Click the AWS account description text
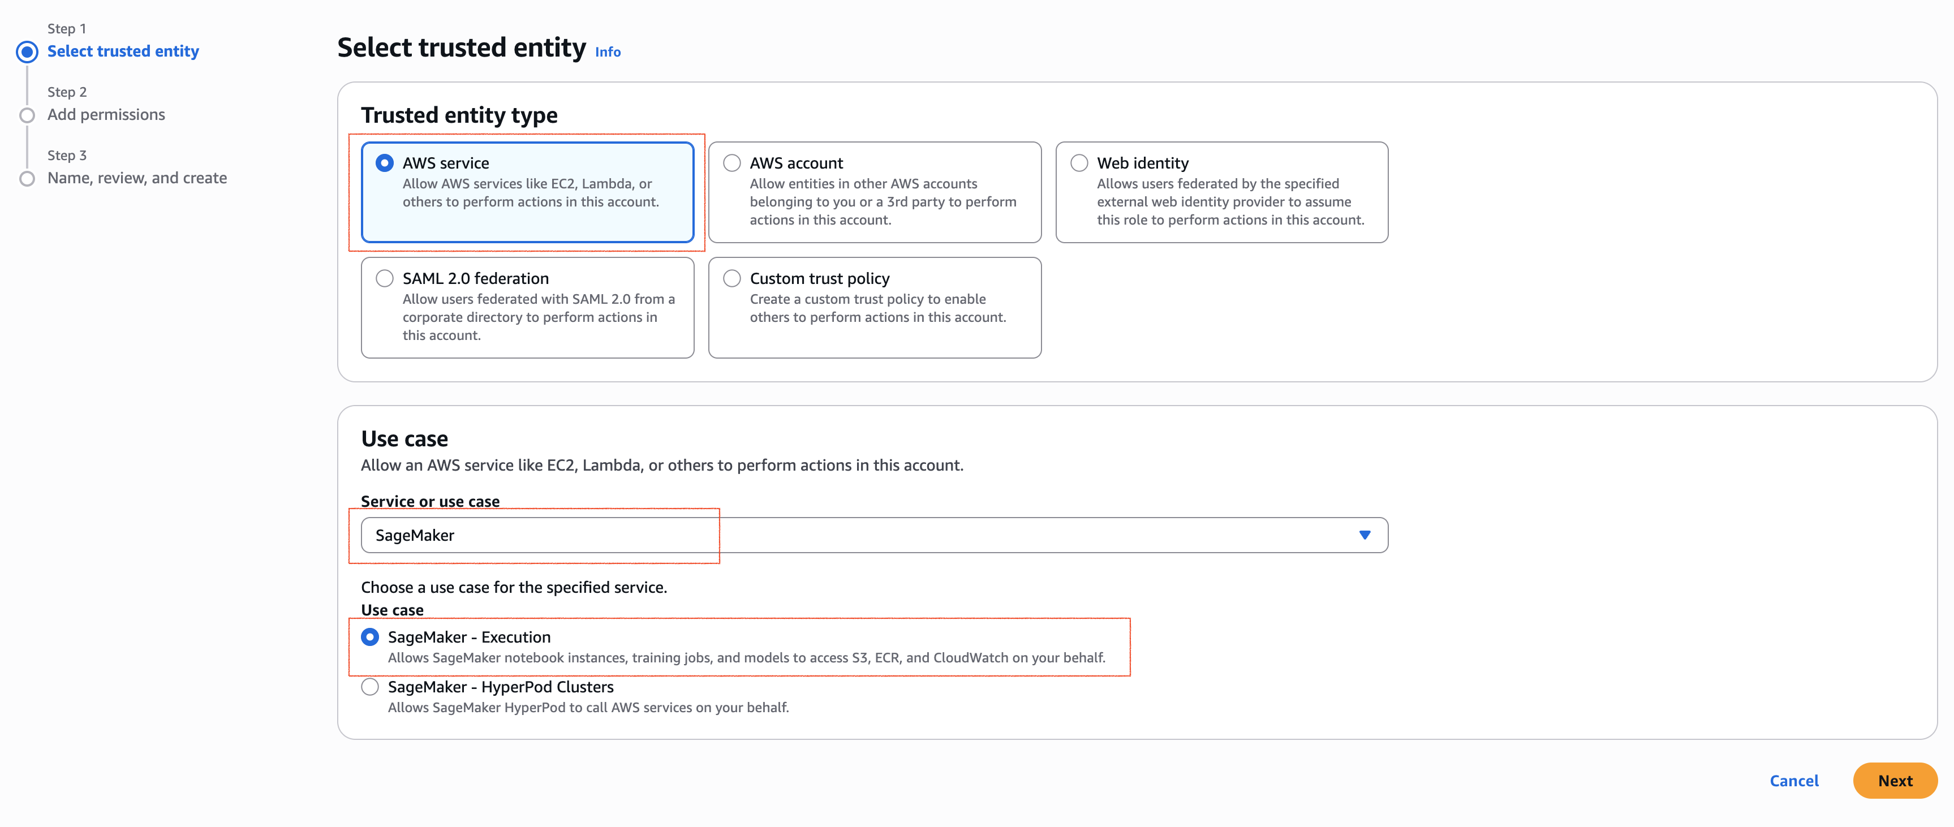The width and height of the screenshot is (1954, 827). coord(883,202)
